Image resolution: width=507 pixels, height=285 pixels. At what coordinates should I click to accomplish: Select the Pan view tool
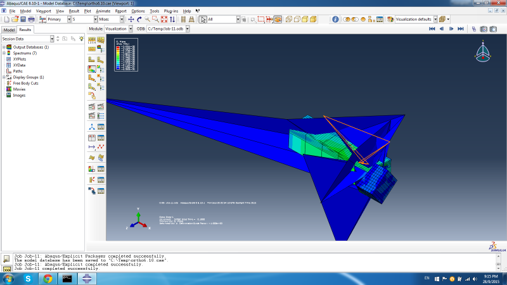(131, 20)
